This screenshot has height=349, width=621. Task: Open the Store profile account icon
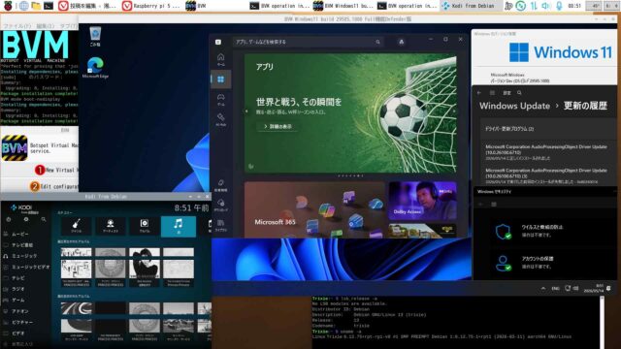coord(401,42)
